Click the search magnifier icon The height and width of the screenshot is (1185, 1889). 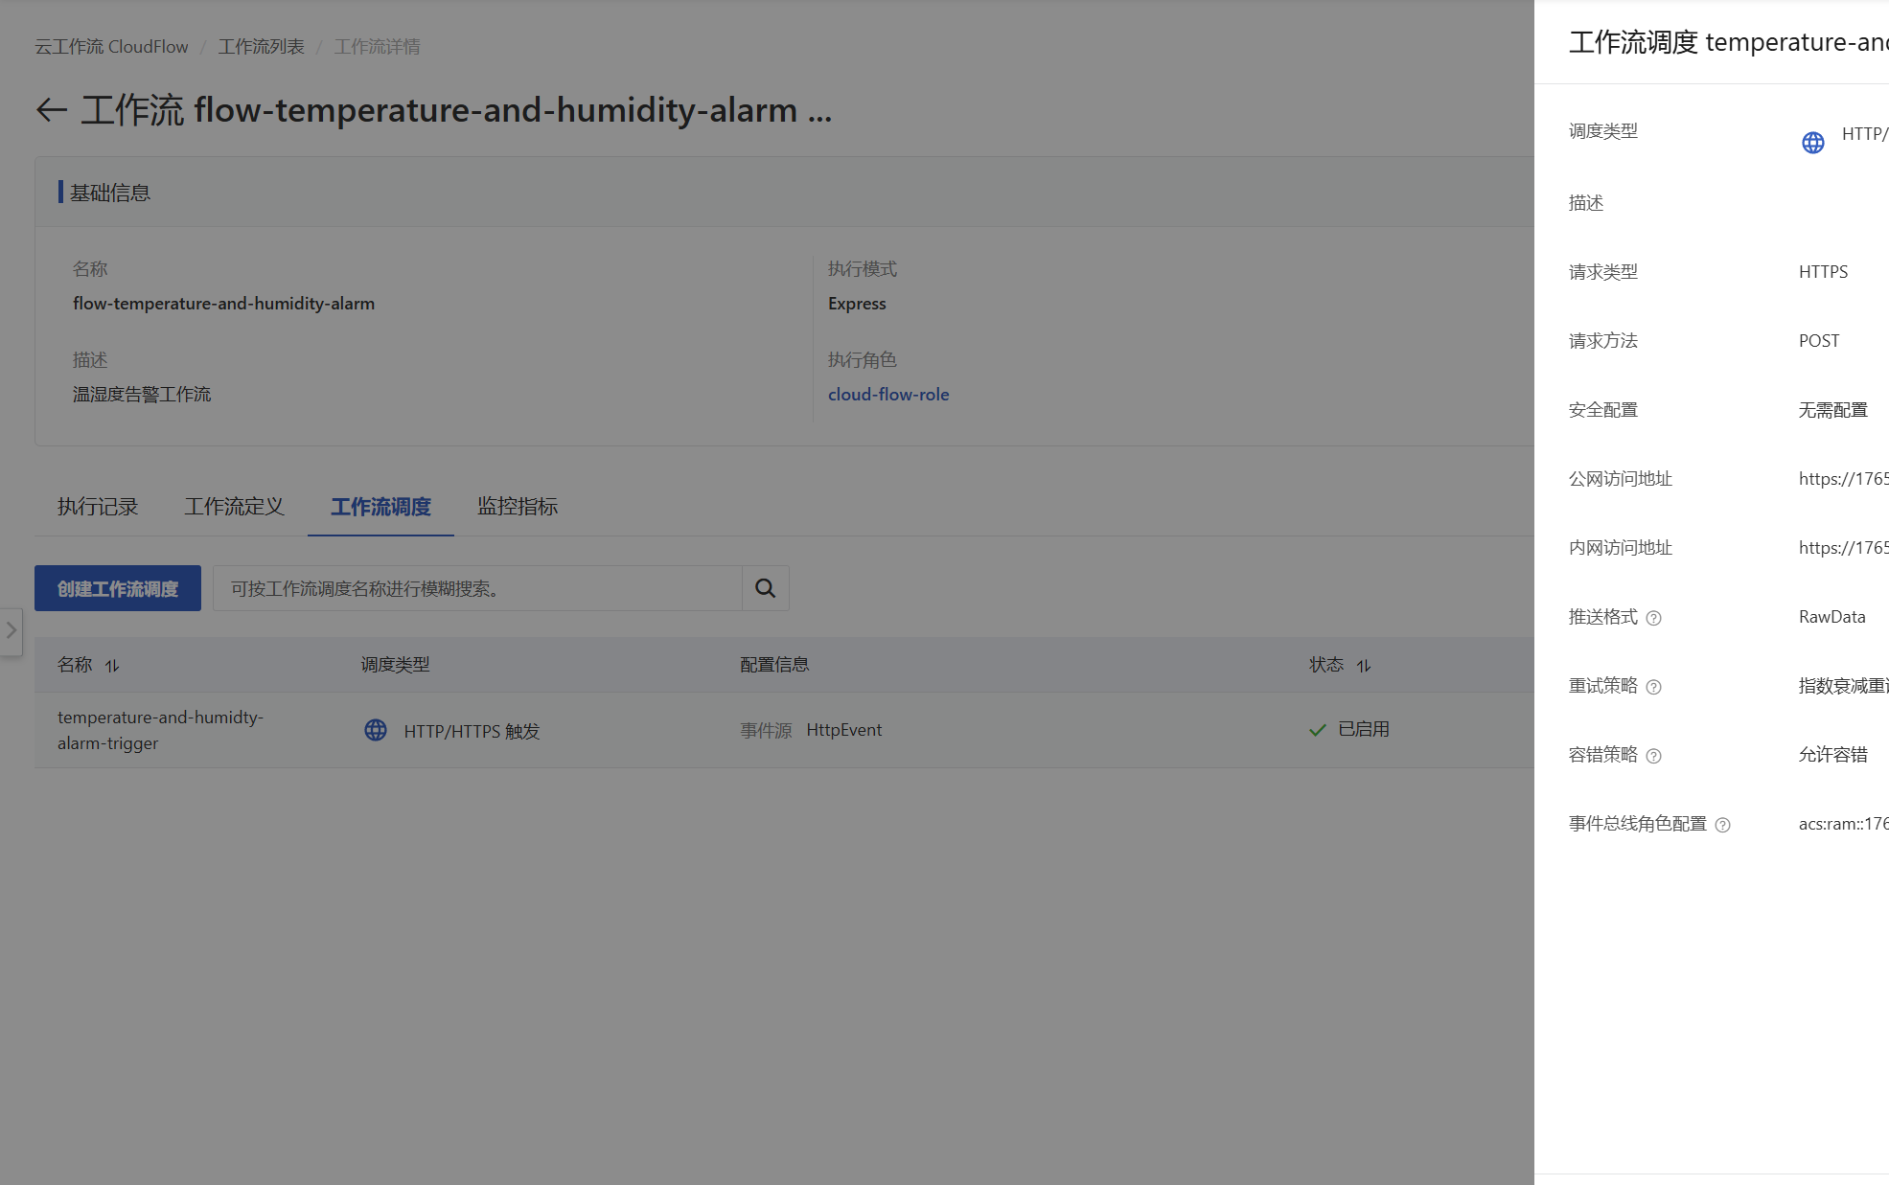click(765, 588)
